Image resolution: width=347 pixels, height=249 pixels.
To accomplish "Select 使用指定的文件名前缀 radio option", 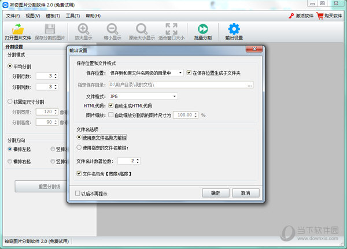I will pos(79,148).
